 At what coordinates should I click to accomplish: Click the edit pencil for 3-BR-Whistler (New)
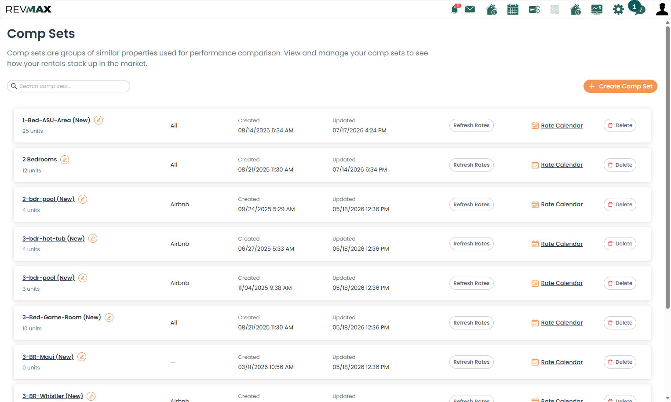click(x=91, y=396)
